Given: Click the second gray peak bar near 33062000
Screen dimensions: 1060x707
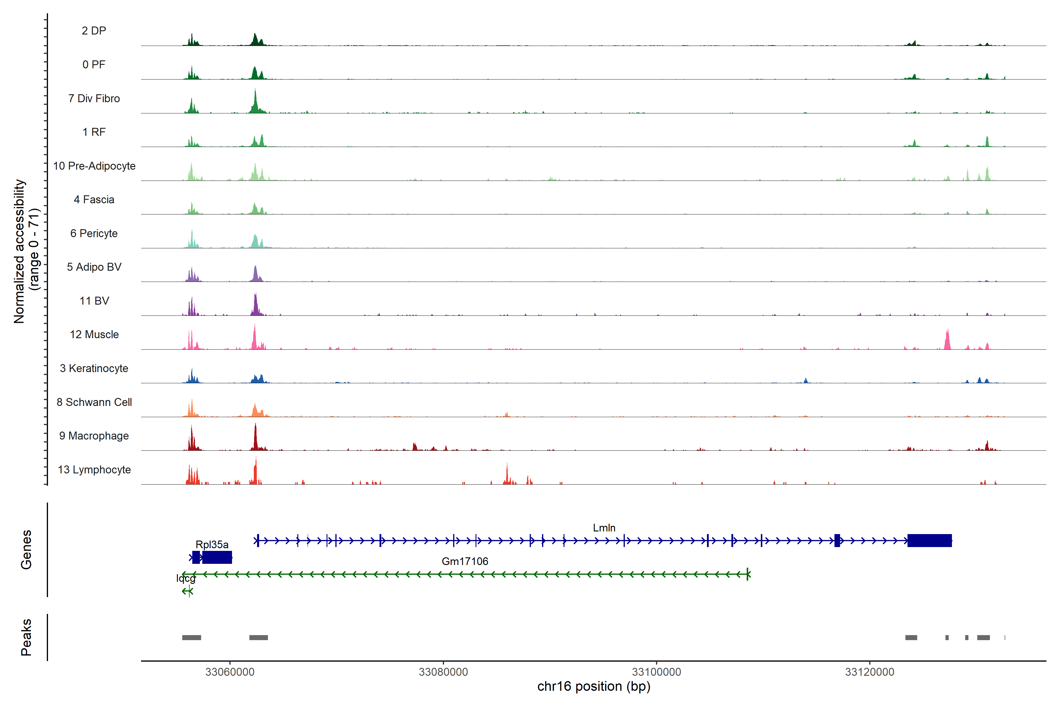Looking at the screenshot, I should [258, 637].
